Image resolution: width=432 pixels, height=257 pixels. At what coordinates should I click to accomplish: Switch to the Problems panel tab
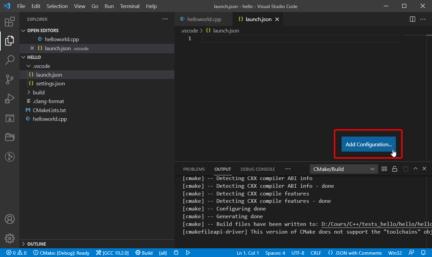coord(194,169)
